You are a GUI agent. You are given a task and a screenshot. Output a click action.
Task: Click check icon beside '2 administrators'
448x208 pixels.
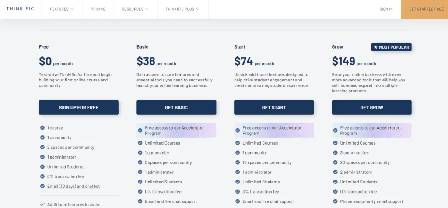click(x=335, y=172)
